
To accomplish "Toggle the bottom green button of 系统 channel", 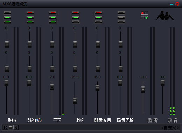I will click(7, 22).
